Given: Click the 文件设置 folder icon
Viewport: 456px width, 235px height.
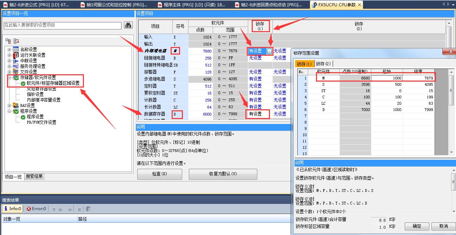Looking at the screenshot, I should 15,72.
